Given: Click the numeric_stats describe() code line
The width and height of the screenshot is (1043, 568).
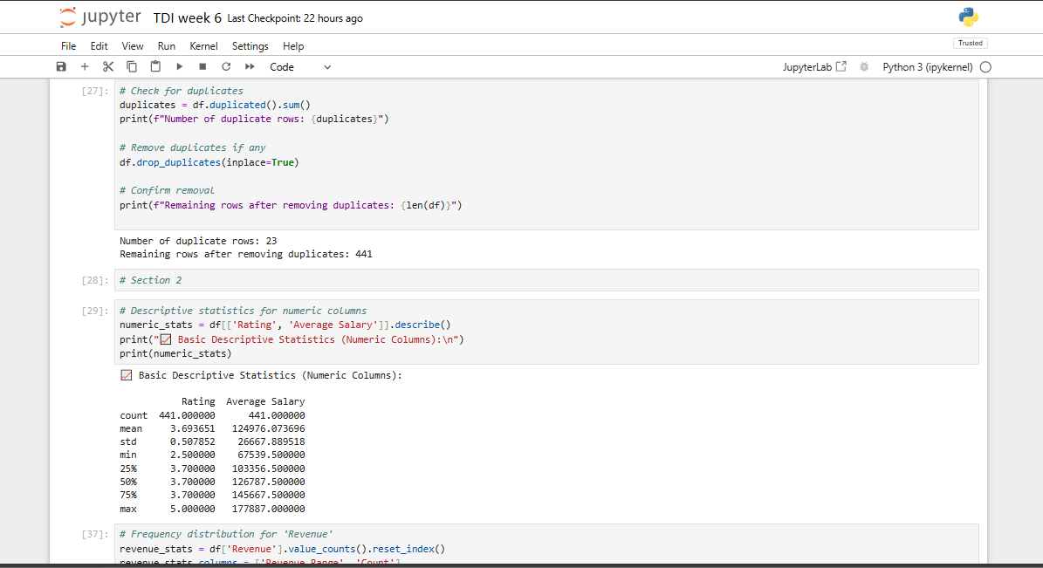Looking at the screenshot, I should pyautogui.click(x=285, y=325).
